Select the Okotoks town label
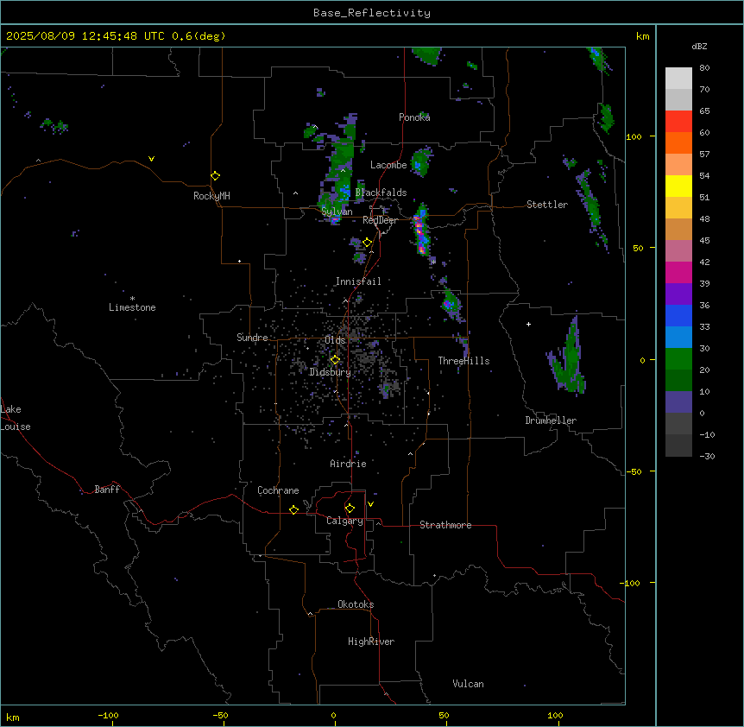 click(356, 604)
